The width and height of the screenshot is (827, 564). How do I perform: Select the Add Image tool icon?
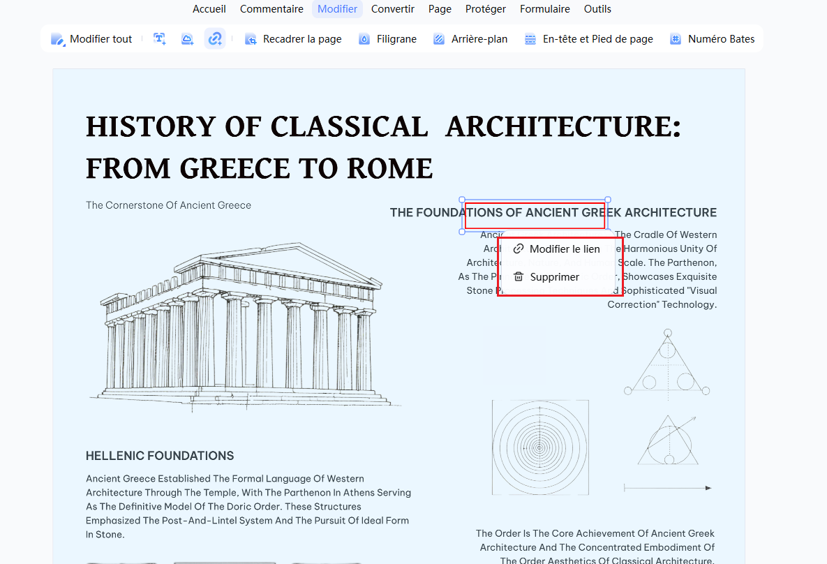pyautogui.click(x=187, y=38)
